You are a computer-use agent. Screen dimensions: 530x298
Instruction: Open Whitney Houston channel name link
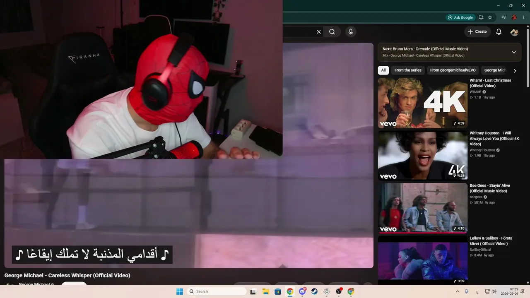point(482,150)
